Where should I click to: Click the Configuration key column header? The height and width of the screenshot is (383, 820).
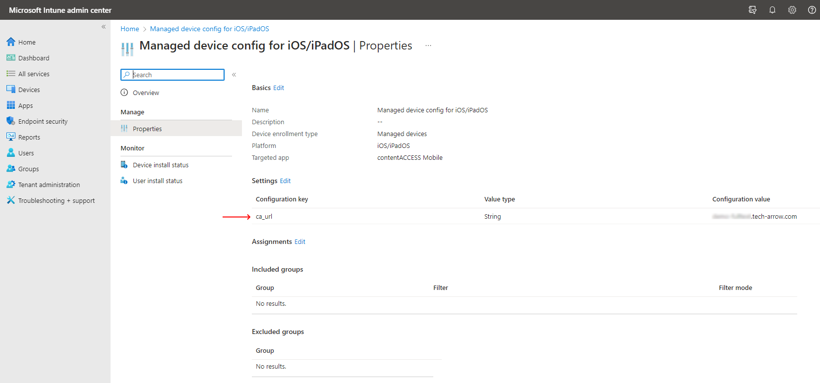pos(282,199)
